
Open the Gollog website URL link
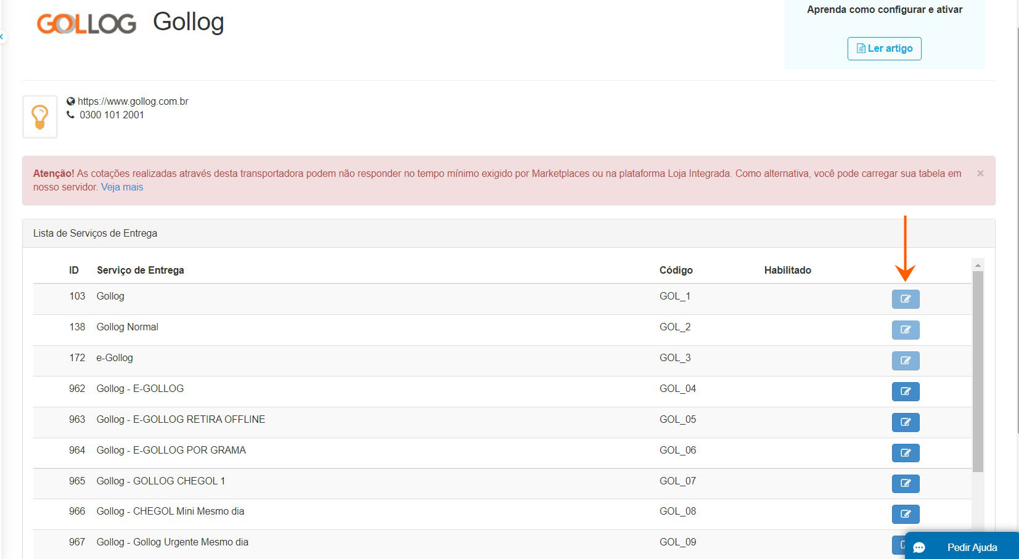coord(133,102)
